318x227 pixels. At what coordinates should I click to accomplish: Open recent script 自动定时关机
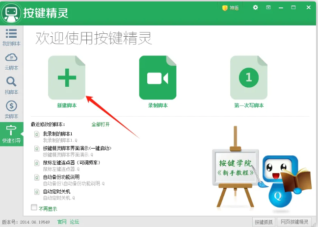tap(56, 192)
